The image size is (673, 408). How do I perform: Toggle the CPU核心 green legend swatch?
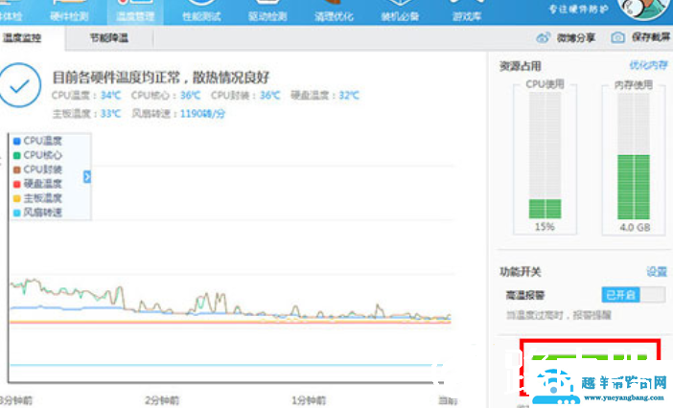coord(17,155)
